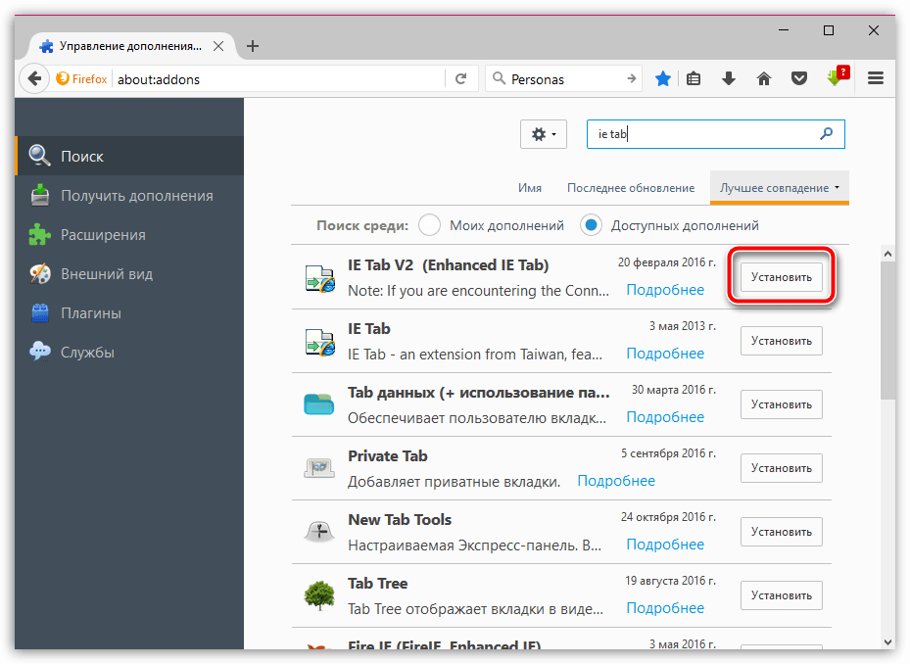Click the scrollbar down arrow
Screen dimensions: 910x664
click(x=887, y=641)
